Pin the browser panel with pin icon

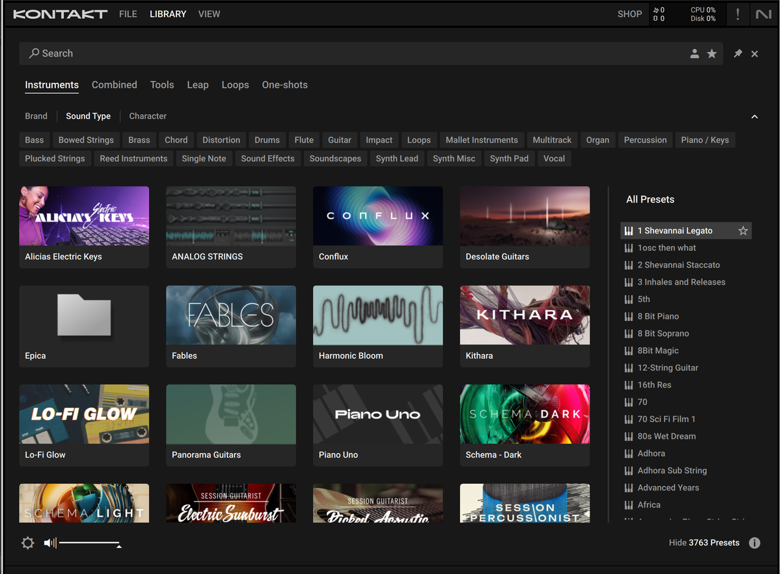tap(737, 54)
